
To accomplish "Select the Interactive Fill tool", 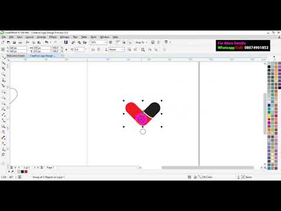I will coord(4,144).
